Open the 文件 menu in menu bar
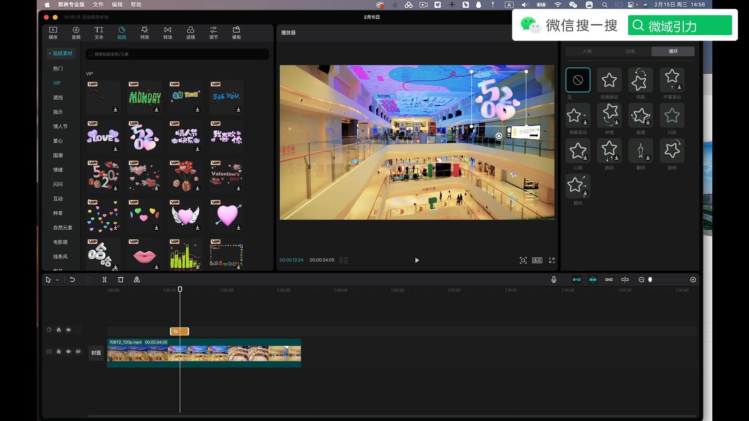 pos(98,5)
